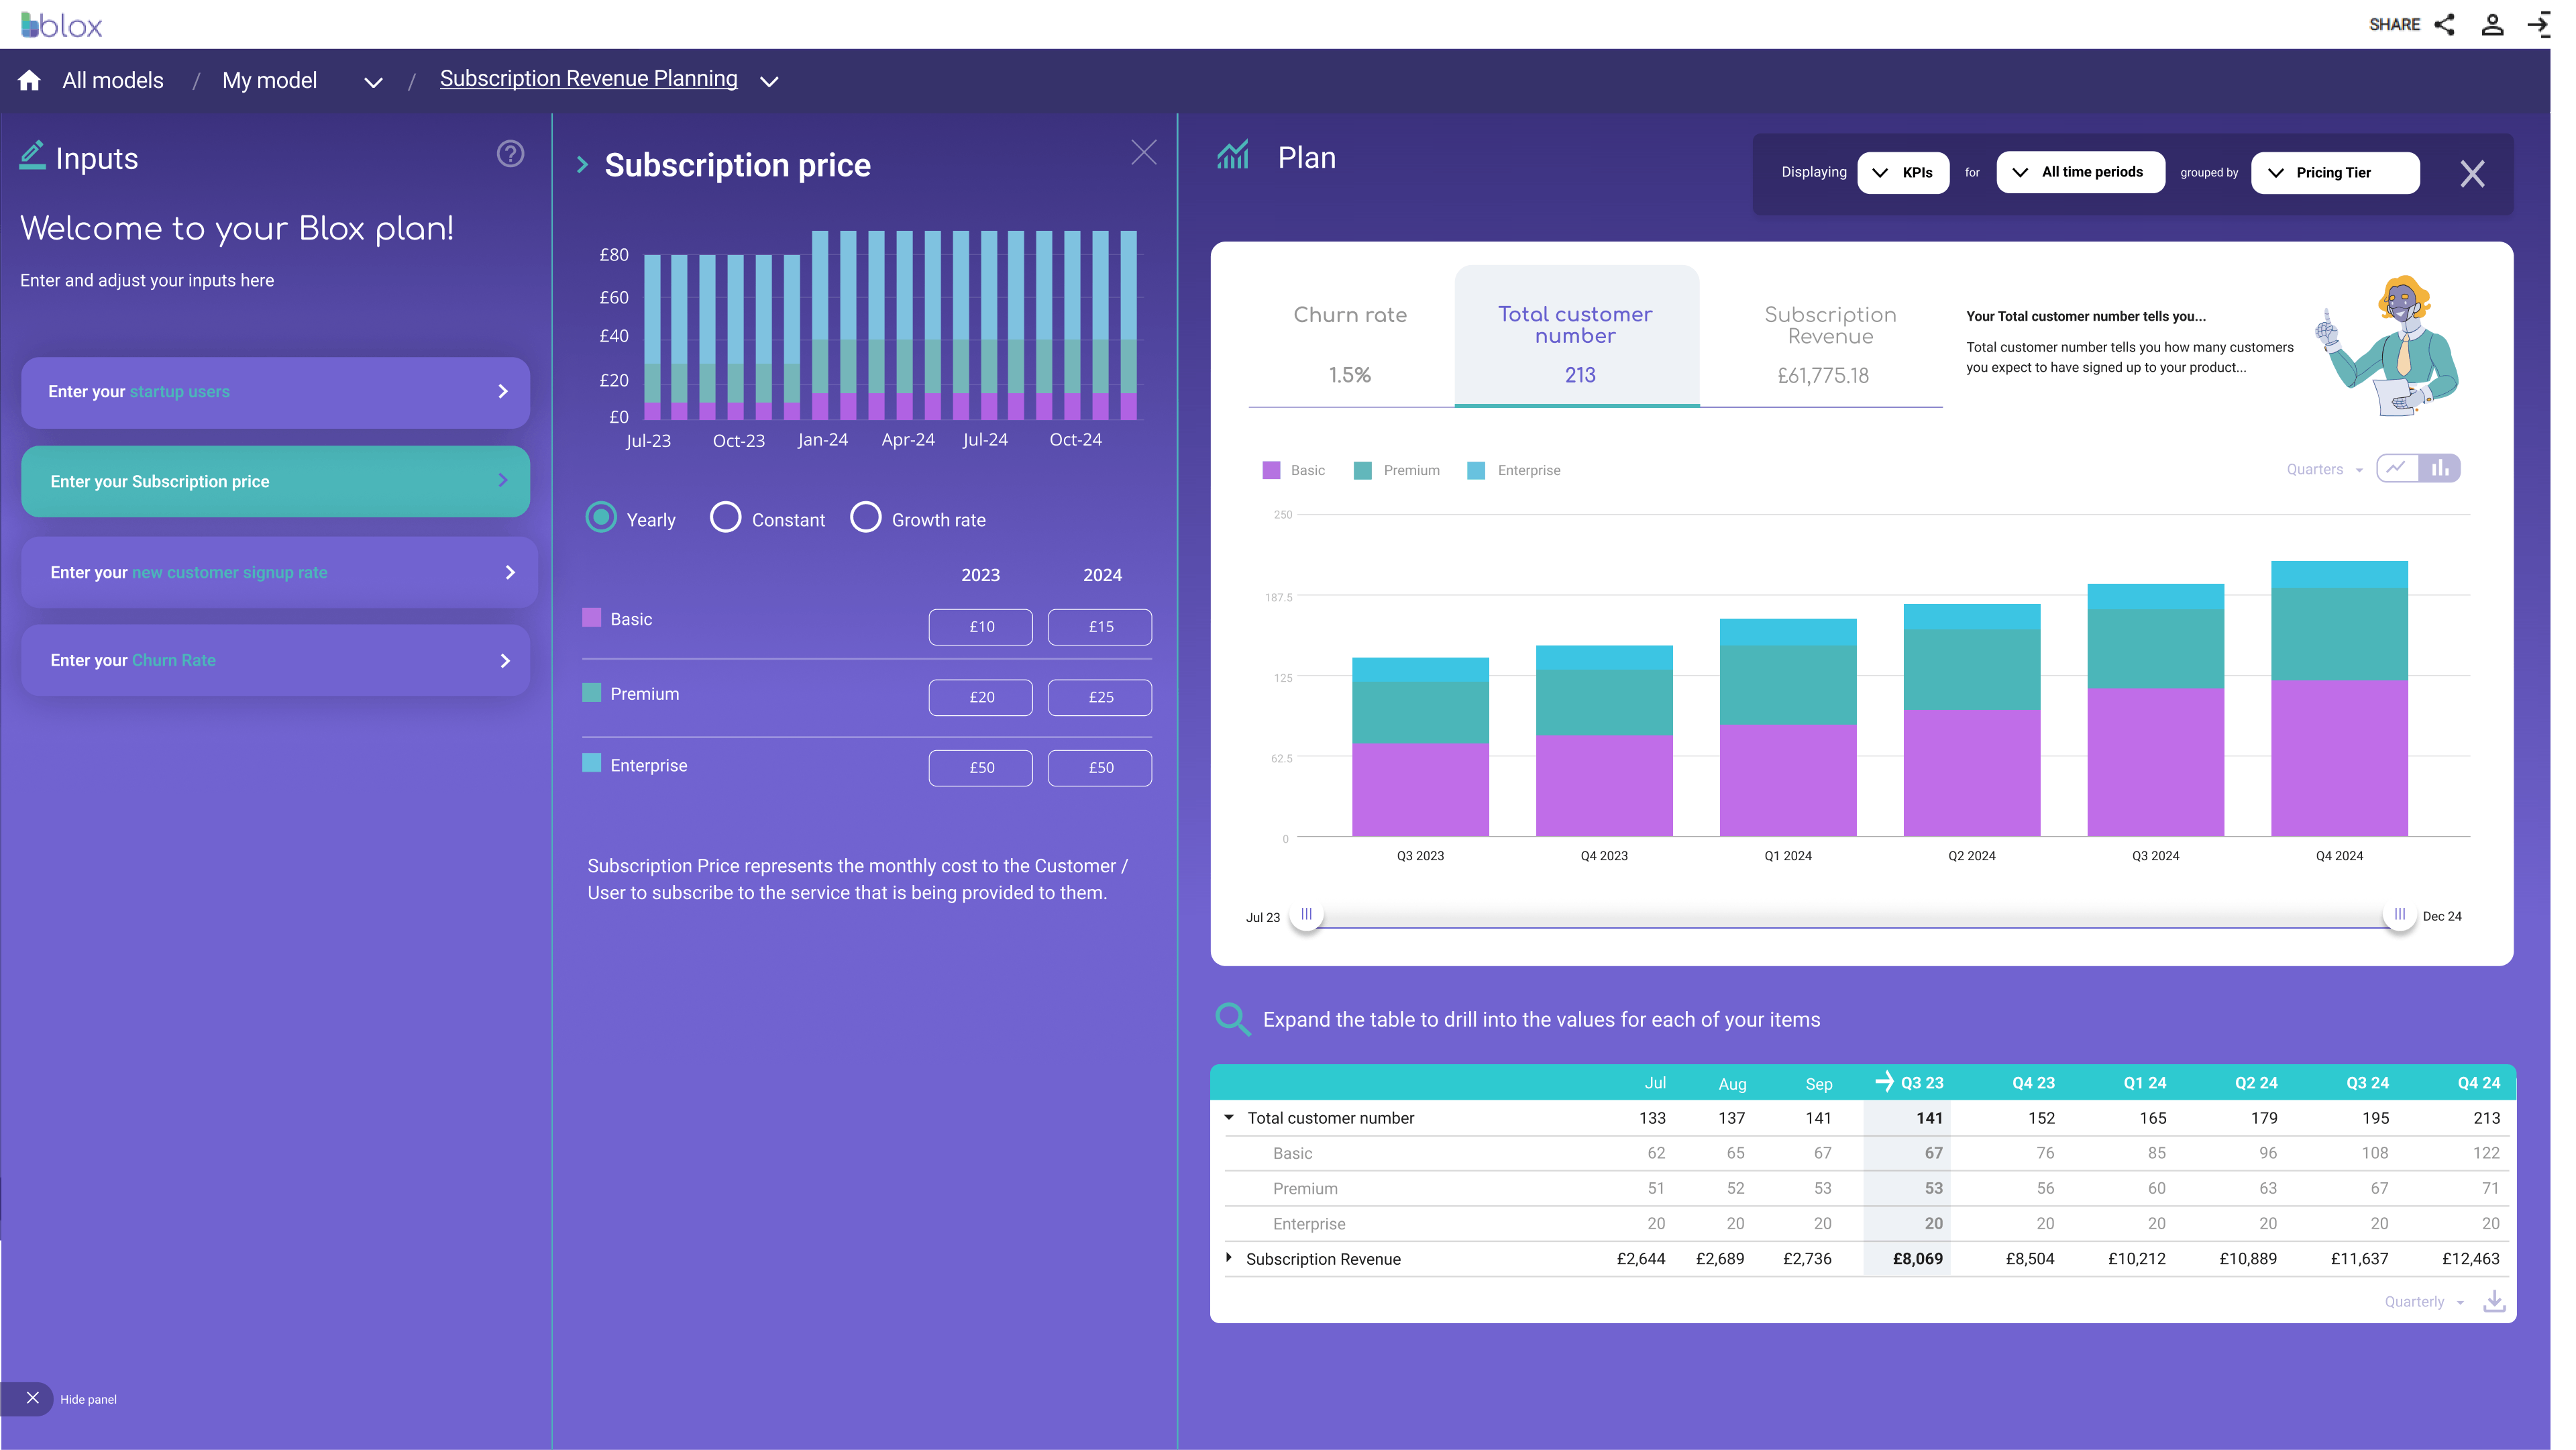The image size is (2576, 1450).
Task: Select the Growth rate pricing option
Action: pyautogui.click(x=866, y=518)
